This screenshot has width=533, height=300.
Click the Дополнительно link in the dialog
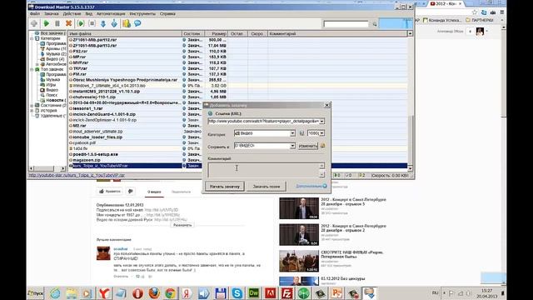309,186
